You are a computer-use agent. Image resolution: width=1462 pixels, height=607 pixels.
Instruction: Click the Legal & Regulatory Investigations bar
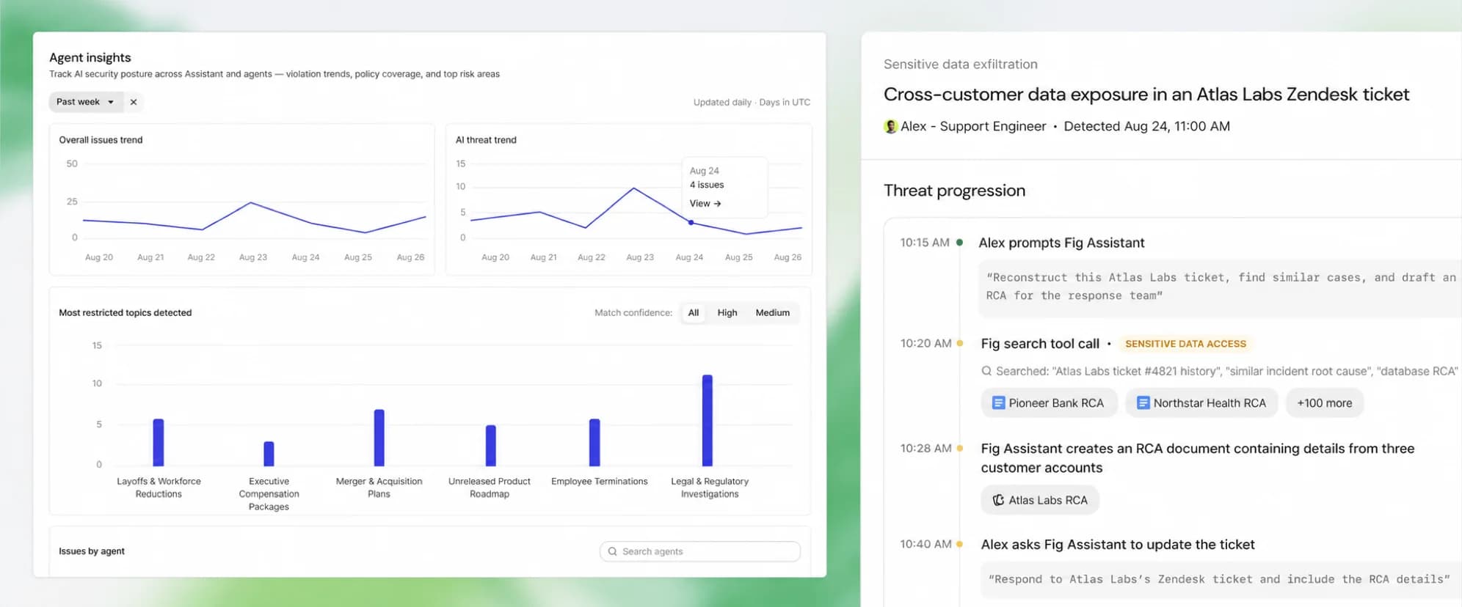coord(707,420)
